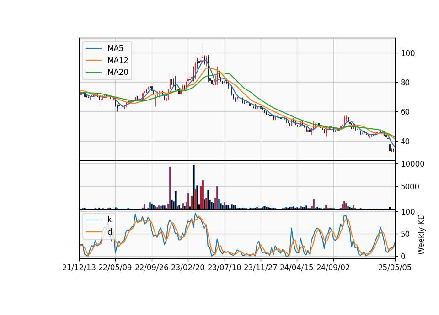The height and width of the screenshot is (315, 439).
Task: Click the MA20 legend label
Action: 118,72
